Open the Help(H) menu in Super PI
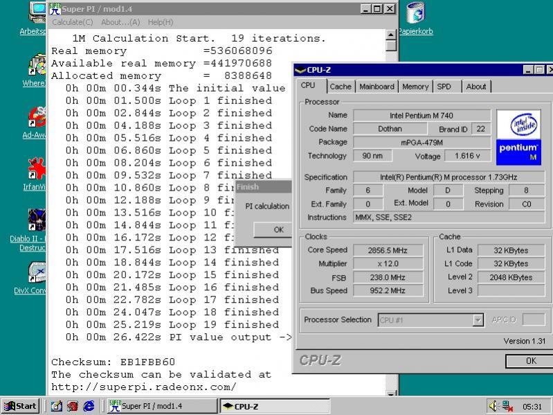Image resolution: width=553 pixels, height=415 pixels. click(161, 22)
